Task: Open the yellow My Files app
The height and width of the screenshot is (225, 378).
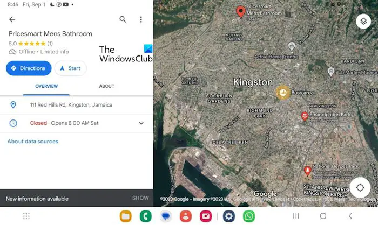Action: 126,216
